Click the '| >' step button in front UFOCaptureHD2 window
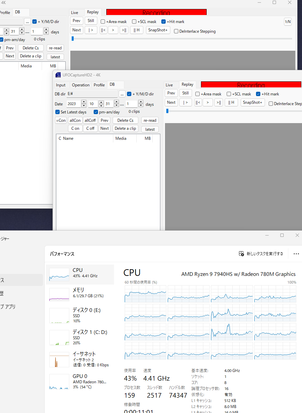Viewport: 302px width, 413px height. point(185,102)
